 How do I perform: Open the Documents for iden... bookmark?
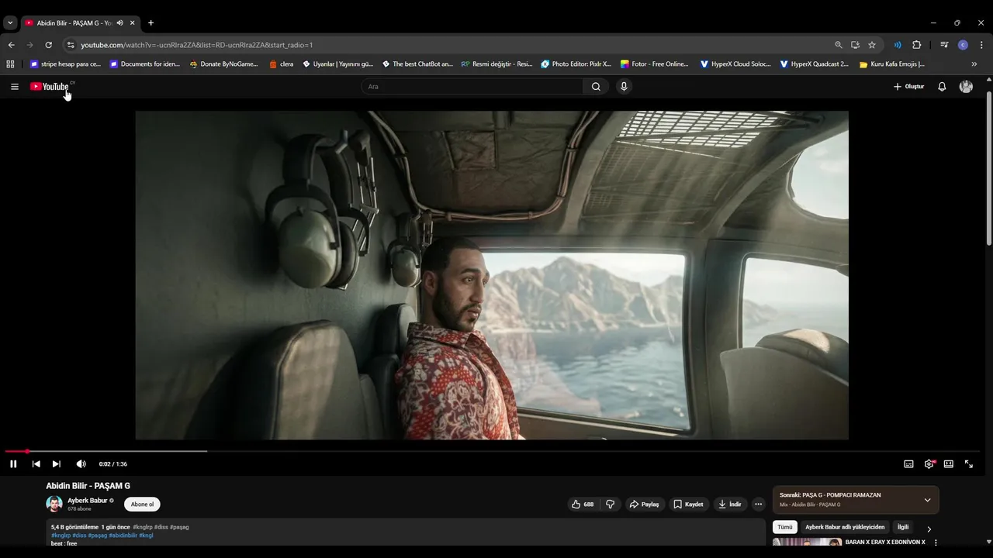click(145, 64)
